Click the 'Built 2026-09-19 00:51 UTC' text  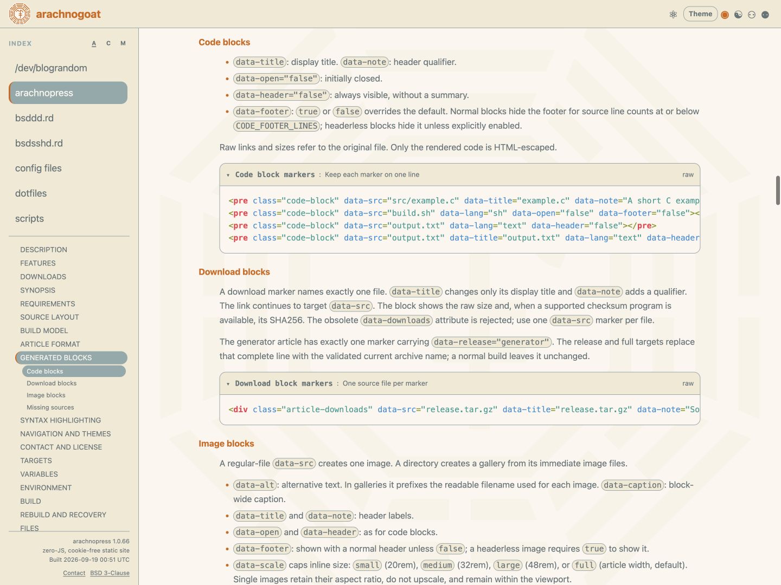(89, 560)
